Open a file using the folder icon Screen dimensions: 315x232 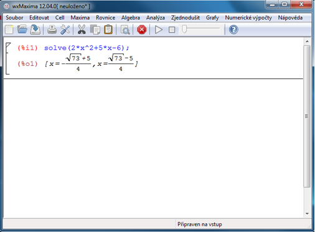pos(22,29)
